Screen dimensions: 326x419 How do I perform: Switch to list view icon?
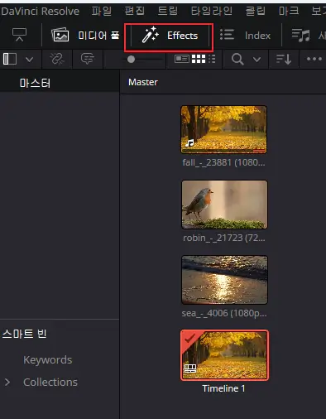click(x=212, y=59)
